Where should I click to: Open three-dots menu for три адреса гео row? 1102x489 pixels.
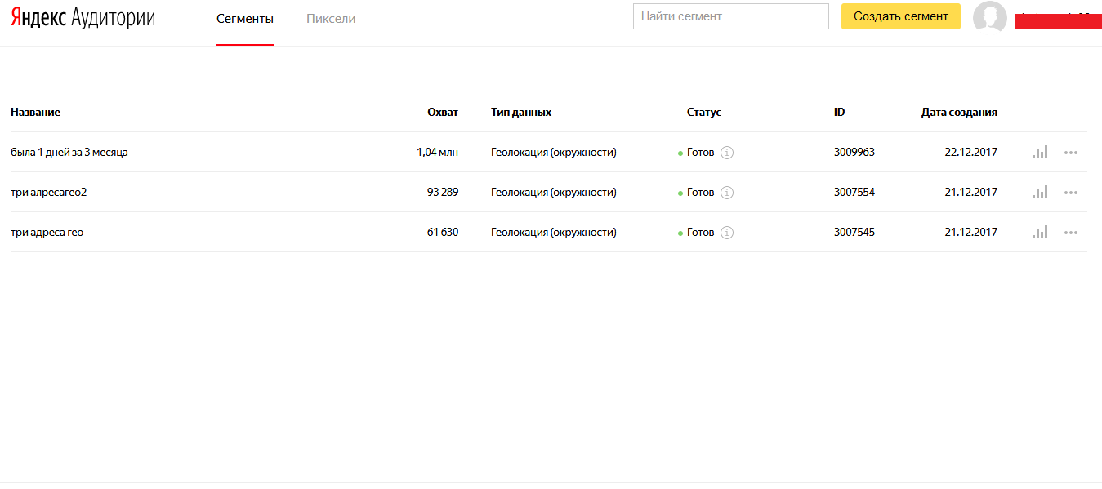1071,233
